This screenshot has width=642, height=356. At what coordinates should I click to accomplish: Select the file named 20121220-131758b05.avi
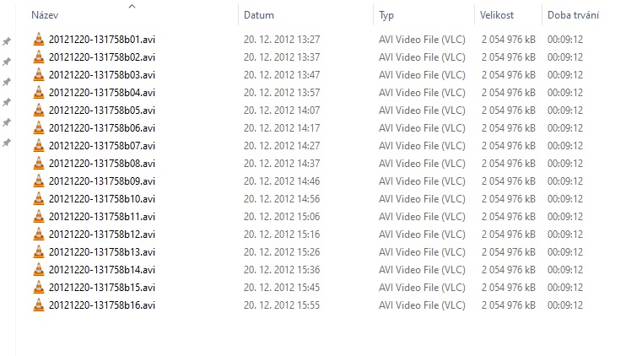(x=102, y=110)
